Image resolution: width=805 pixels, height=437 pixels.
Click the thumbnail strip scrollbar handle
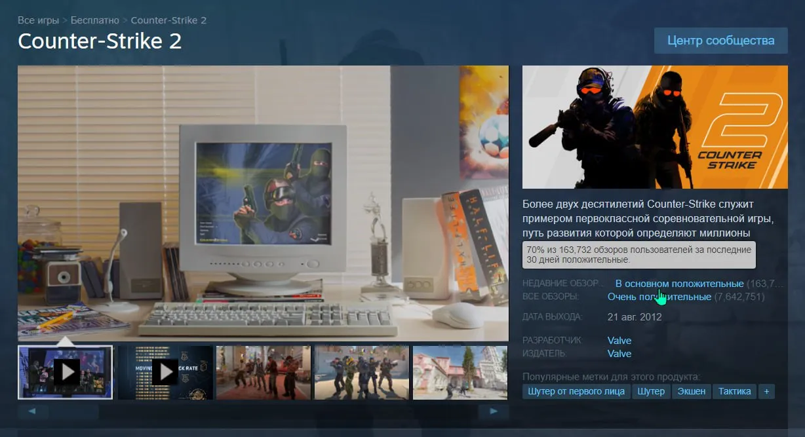pos(75,411)
